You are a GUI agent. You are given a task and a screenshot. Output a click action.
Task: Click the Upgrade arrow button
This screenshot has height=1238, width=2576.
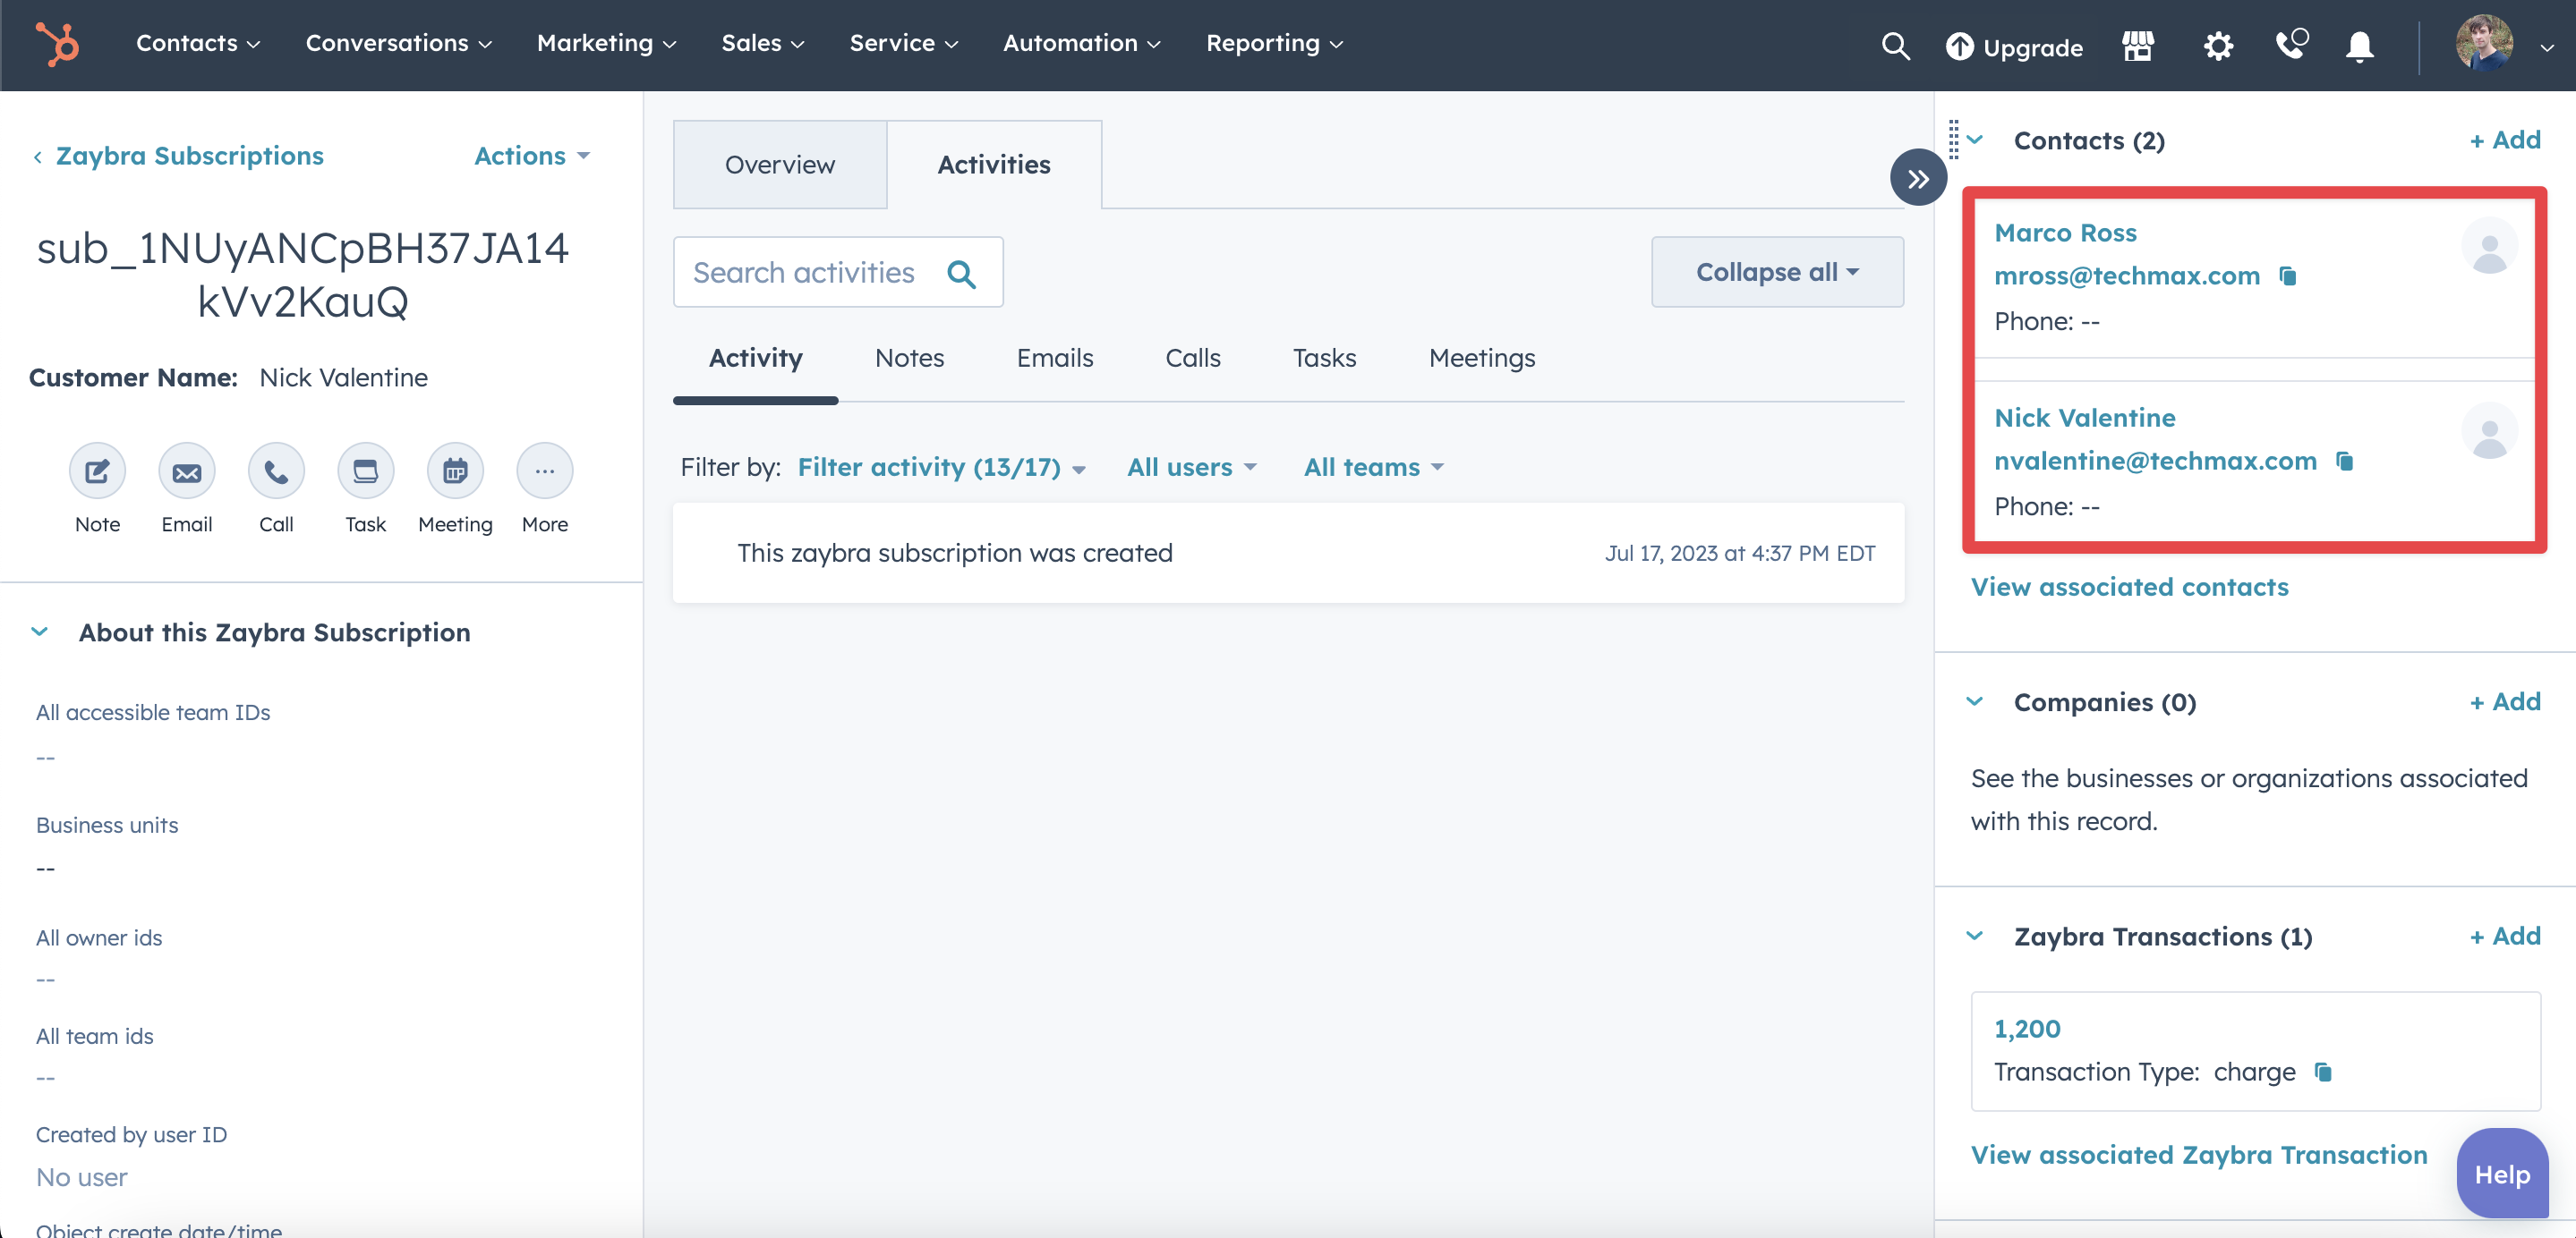pyautogui.click(x=2014, y=46)
